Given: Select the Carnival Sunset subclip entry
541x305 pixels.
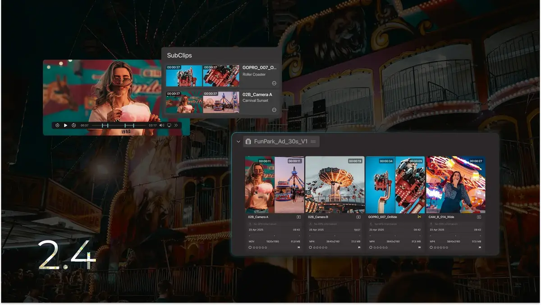Looking at the screenshot, I should click(255, 100).
